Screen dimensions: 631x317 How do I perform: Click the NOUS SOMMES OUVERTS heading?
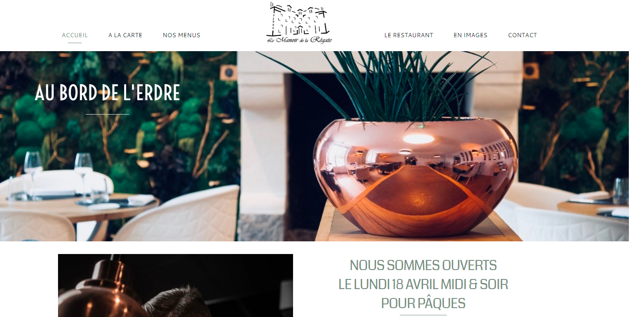(x=423, y=265)
